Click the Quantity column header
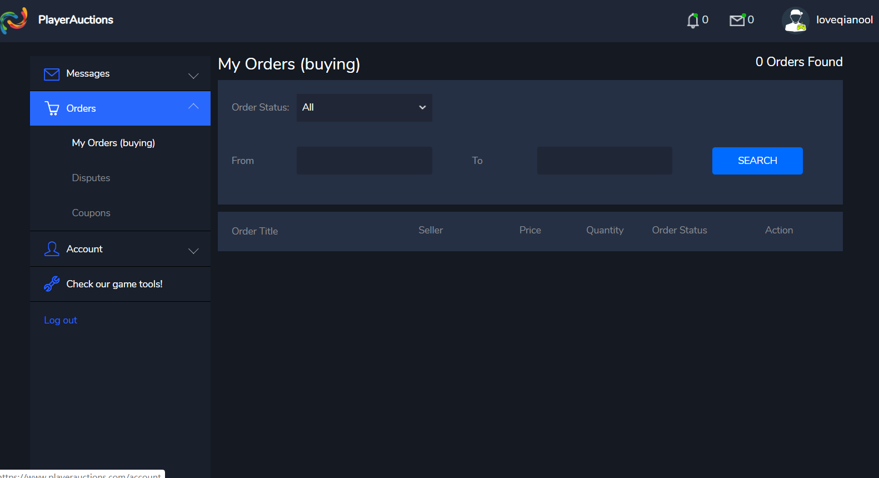 pyautogui.click(x=605, y=230)
